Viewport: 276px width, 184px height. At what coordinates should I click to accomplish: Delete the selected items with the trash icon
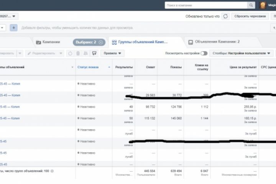(78, 53)
